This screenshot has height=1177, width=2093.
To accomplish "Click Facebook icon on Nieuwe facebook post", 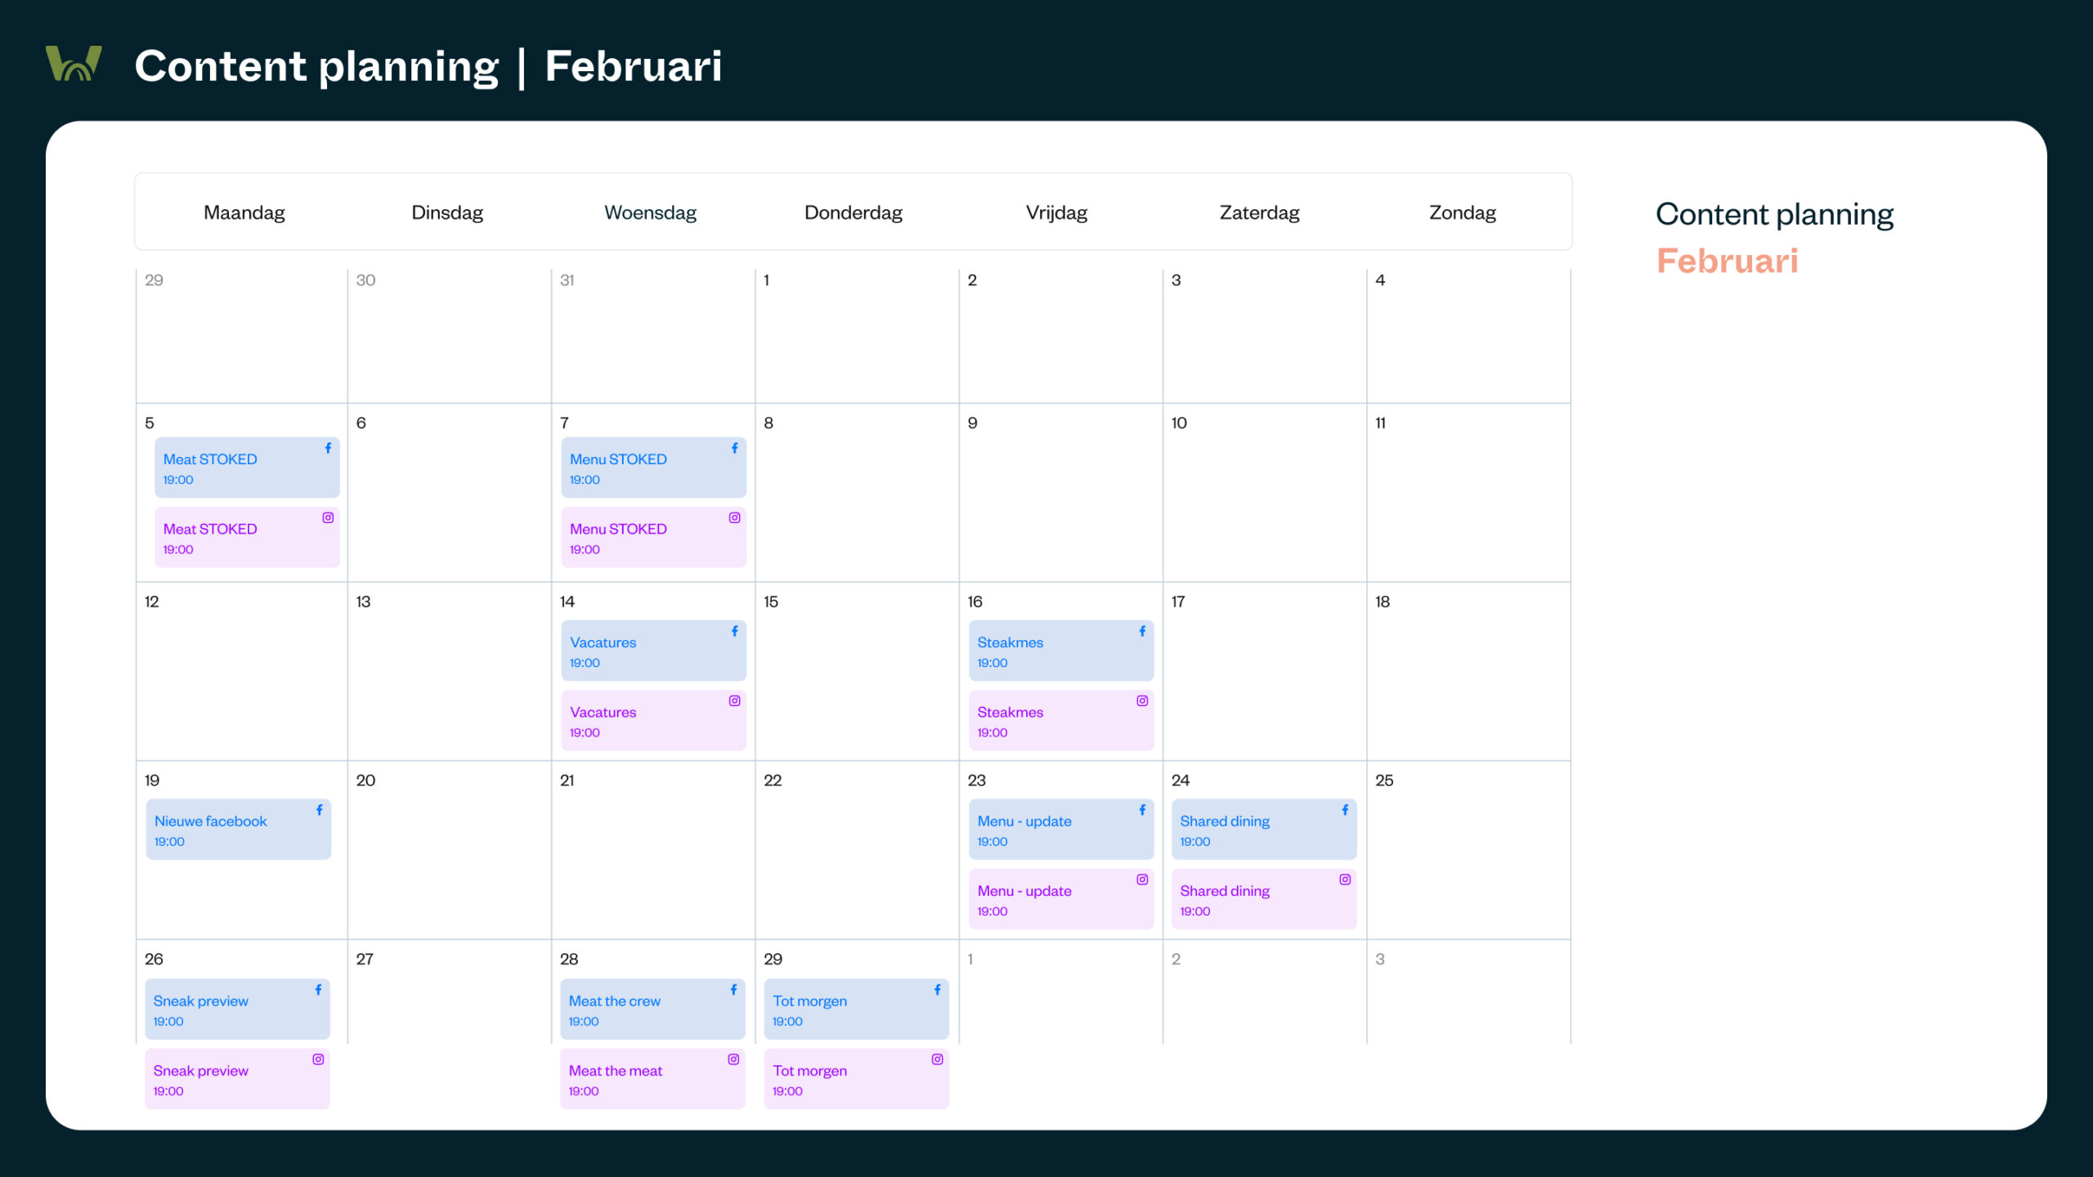I will (319, 809).
